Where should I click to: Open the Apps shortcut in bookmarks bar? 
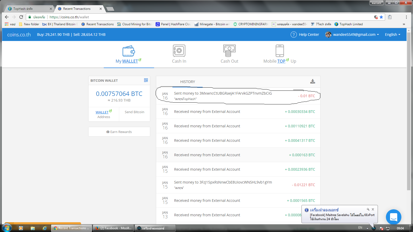pyautogui.click(x=10, y=24)
